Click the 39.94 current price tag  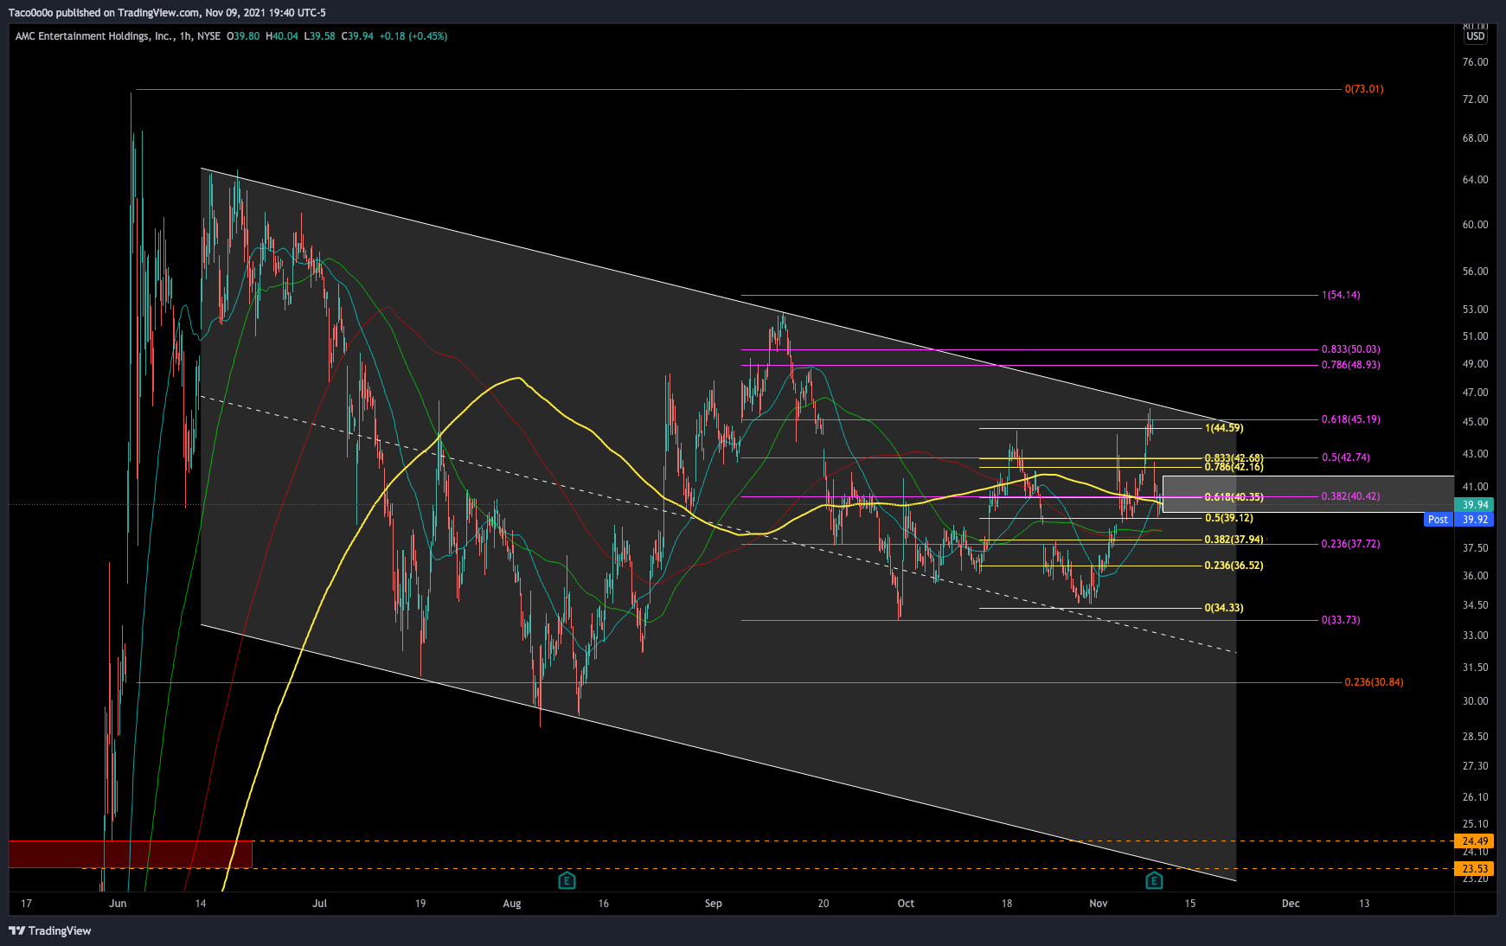click(x=1475, y=505)
